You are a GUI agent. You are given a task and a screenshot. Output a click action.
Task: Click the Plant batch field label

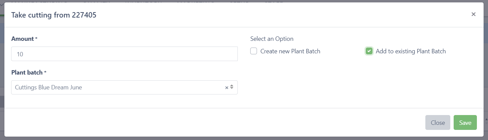pyautogui.click(x=27, y=73)
